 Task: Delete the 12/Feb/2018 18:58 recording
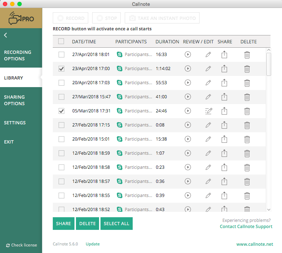pos(247,168)
